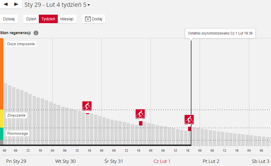Switch to the Miesiąc view
The width and height of the screenshot is (271, 166).
(67, 19)
